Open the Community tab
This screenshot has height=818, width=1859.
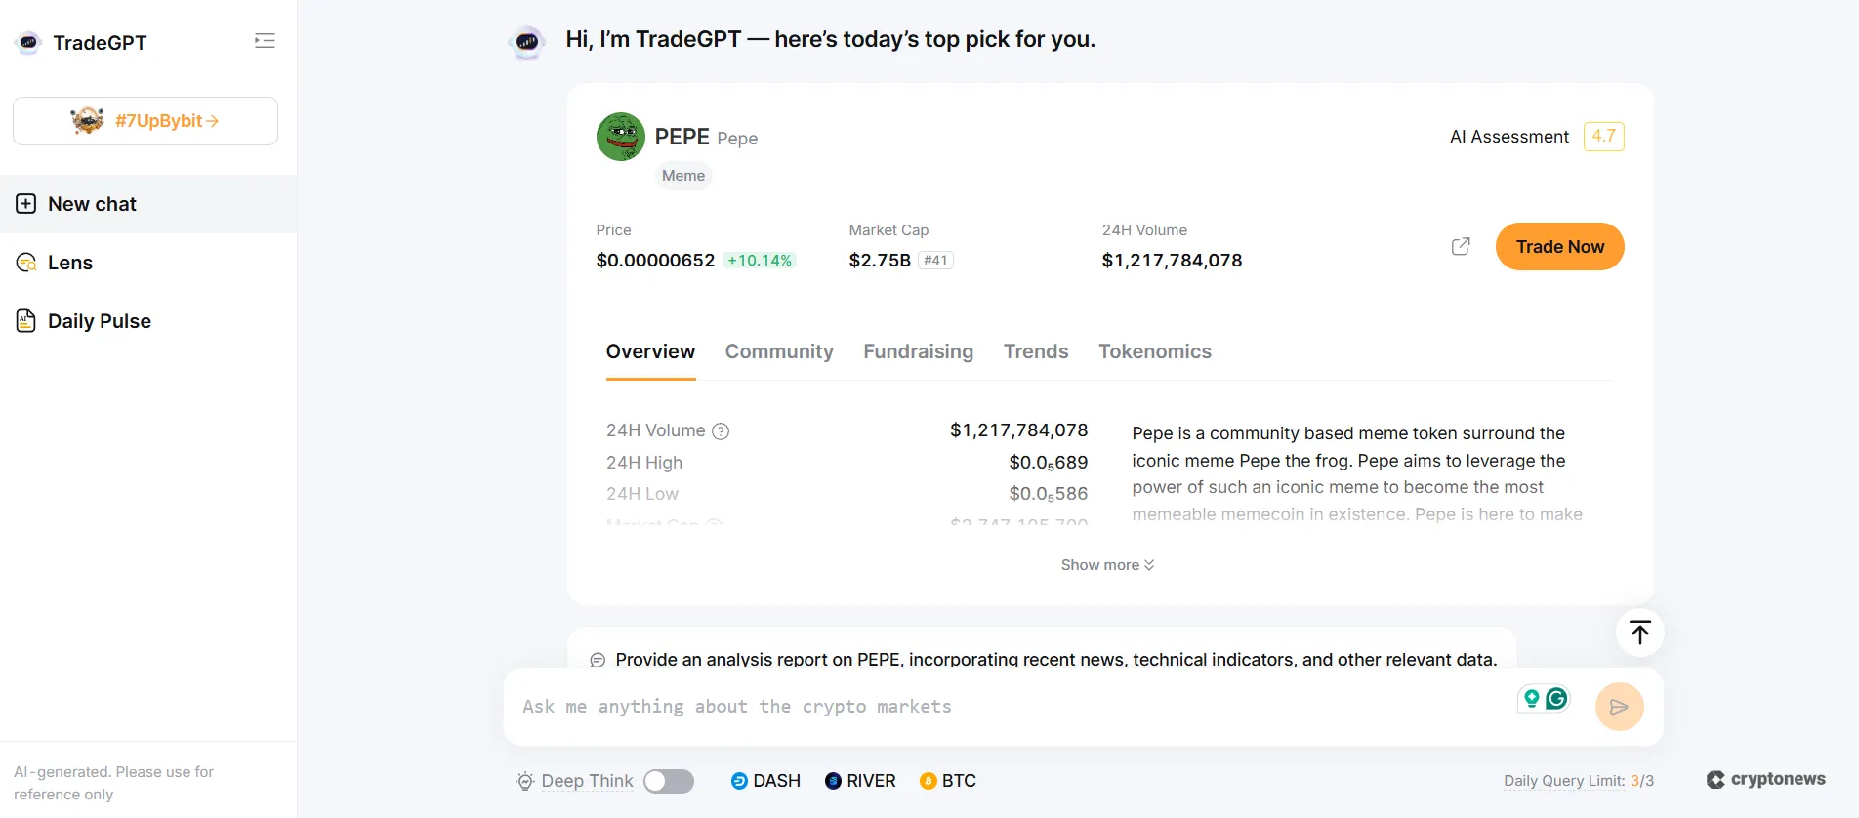778,351
